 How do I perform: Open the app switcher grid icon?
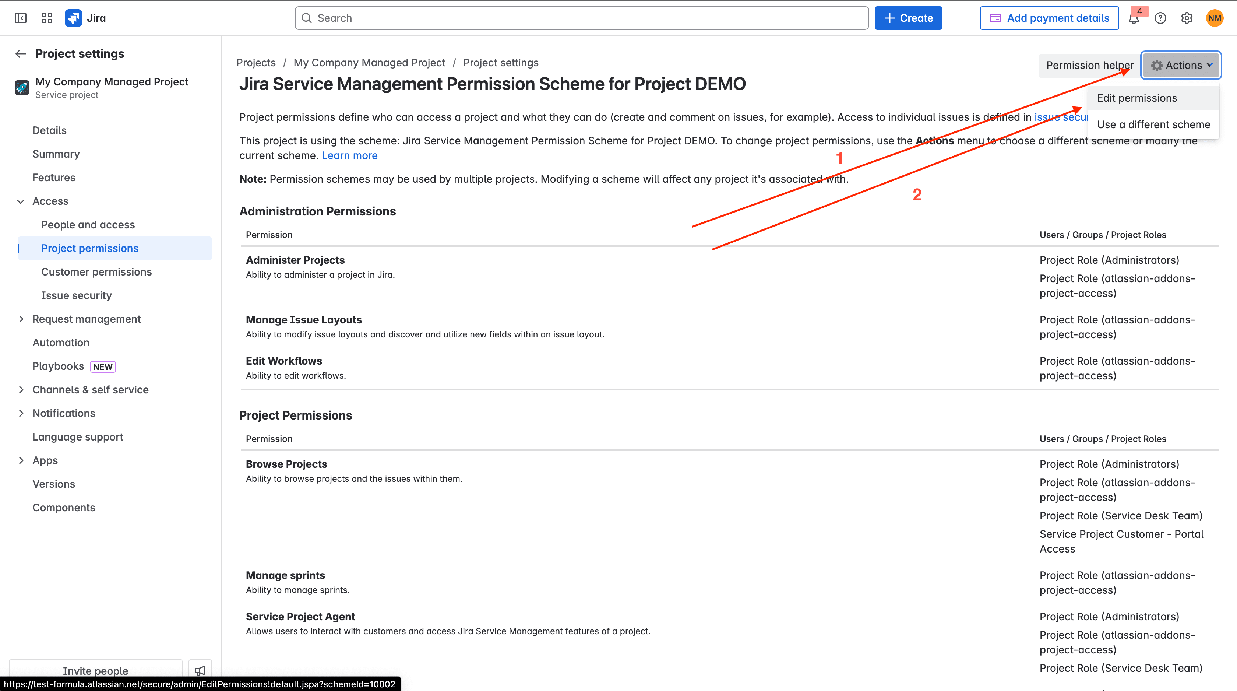pos(47,18)
